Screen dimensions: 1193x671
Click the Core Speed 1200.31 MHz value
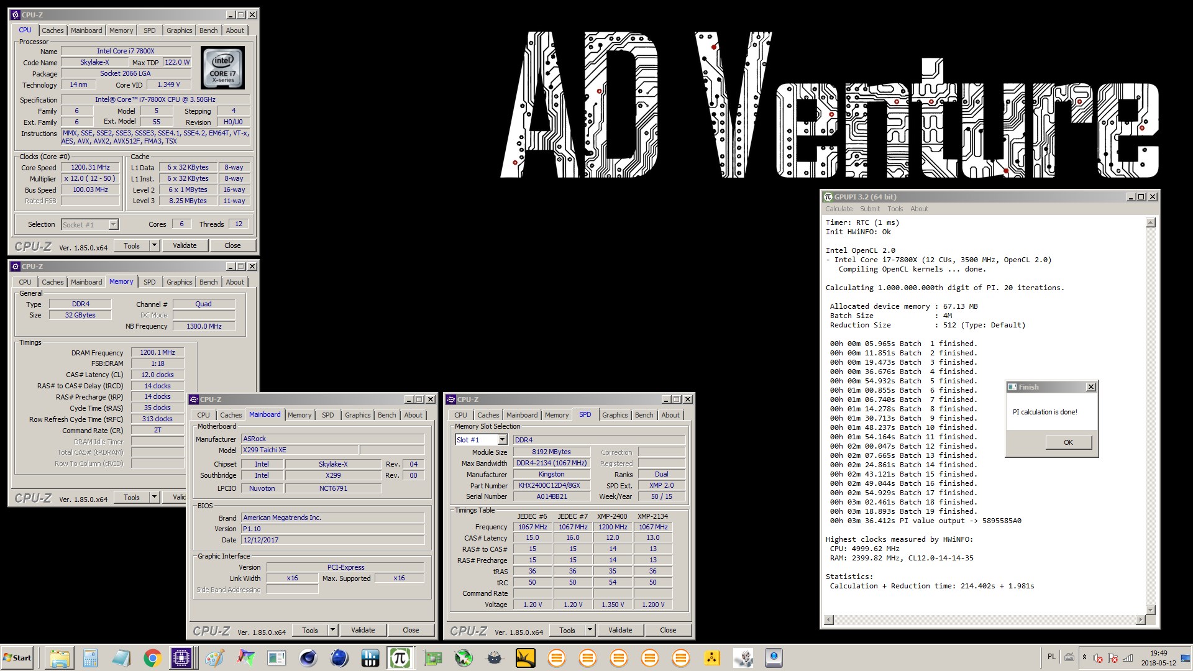[90, 168]
